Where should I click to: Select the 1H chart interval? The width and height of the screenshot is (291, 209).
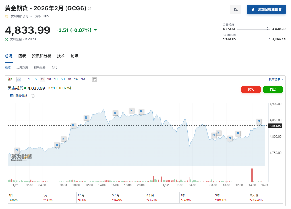coord(56,79)
